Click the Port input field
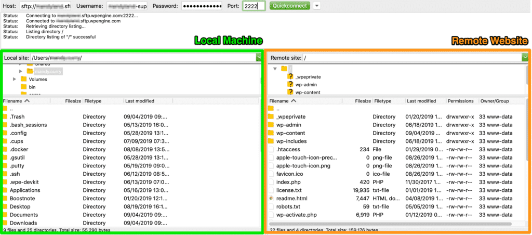This screenshot has width=532, height=235. click(x=254, y=6)
